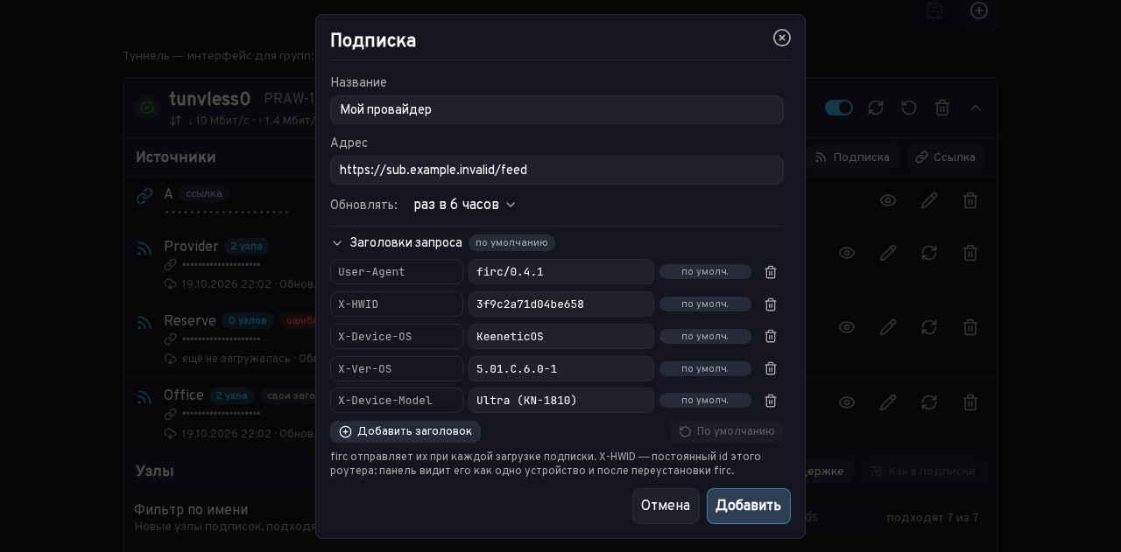1121x552 pixels.
Task: Edit source A with the pencil icon
Action: (929, 200)
